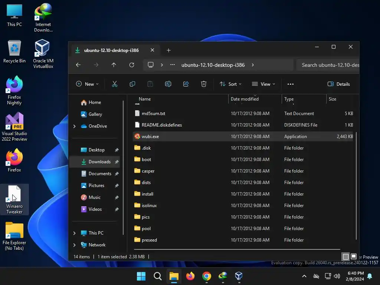The height and width of the screenshot is (285, 380).
Task: Select the .disk folder
Action: (243, 148)
